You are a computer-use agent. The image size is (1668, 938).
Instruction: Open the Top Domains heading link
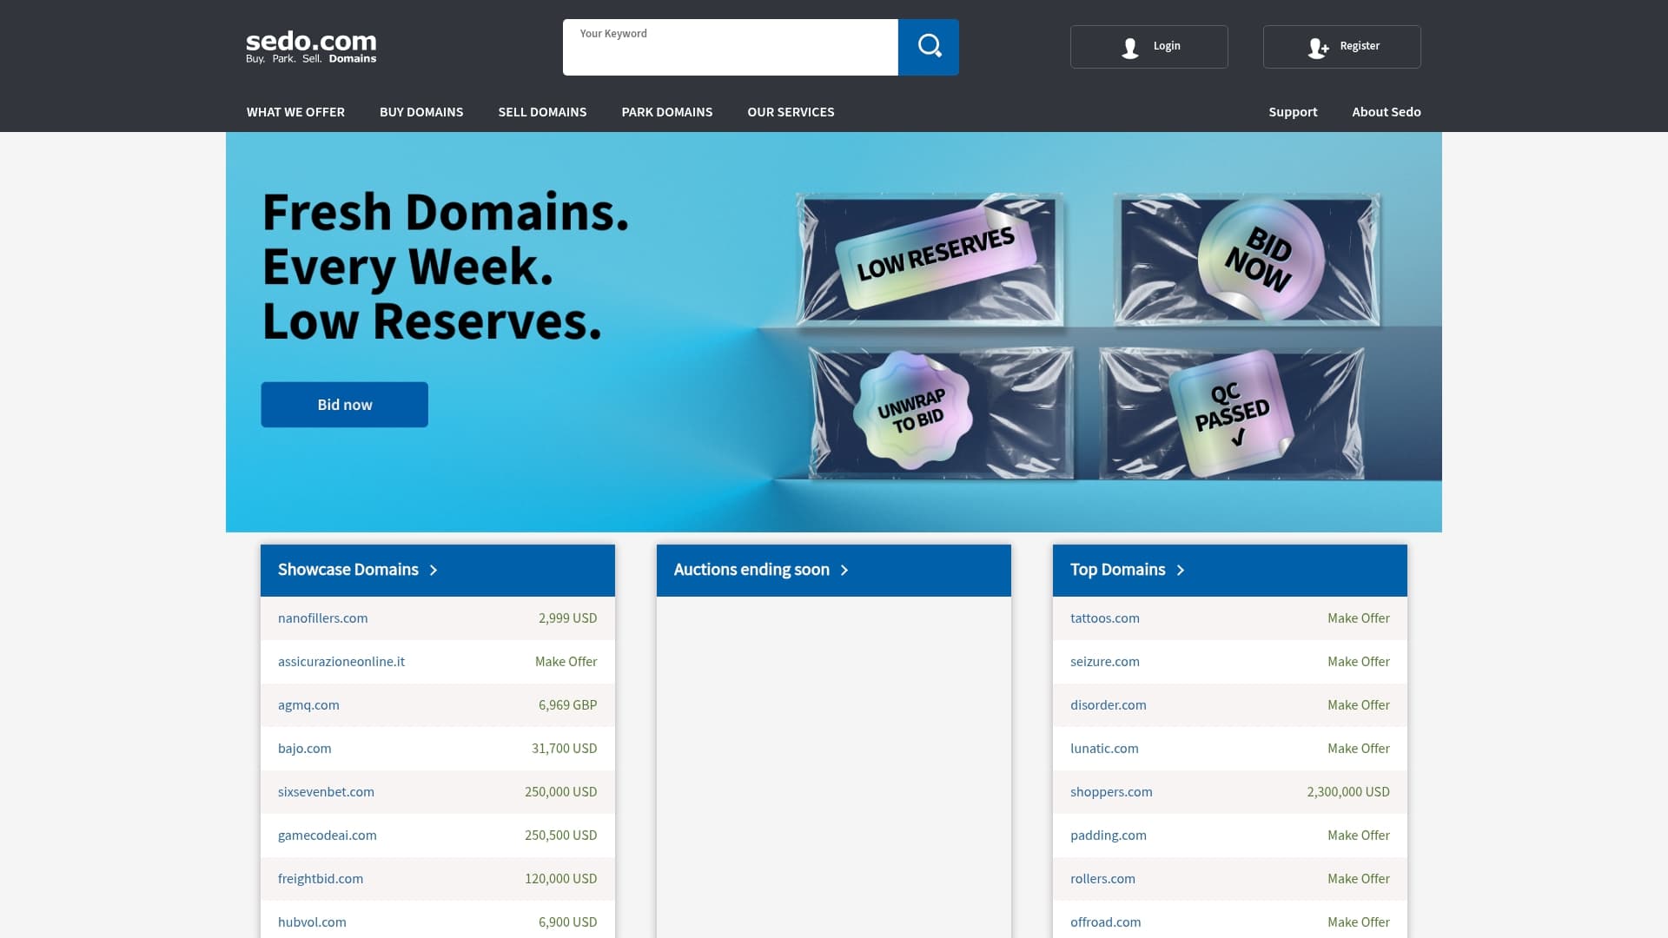(1118, 570)
